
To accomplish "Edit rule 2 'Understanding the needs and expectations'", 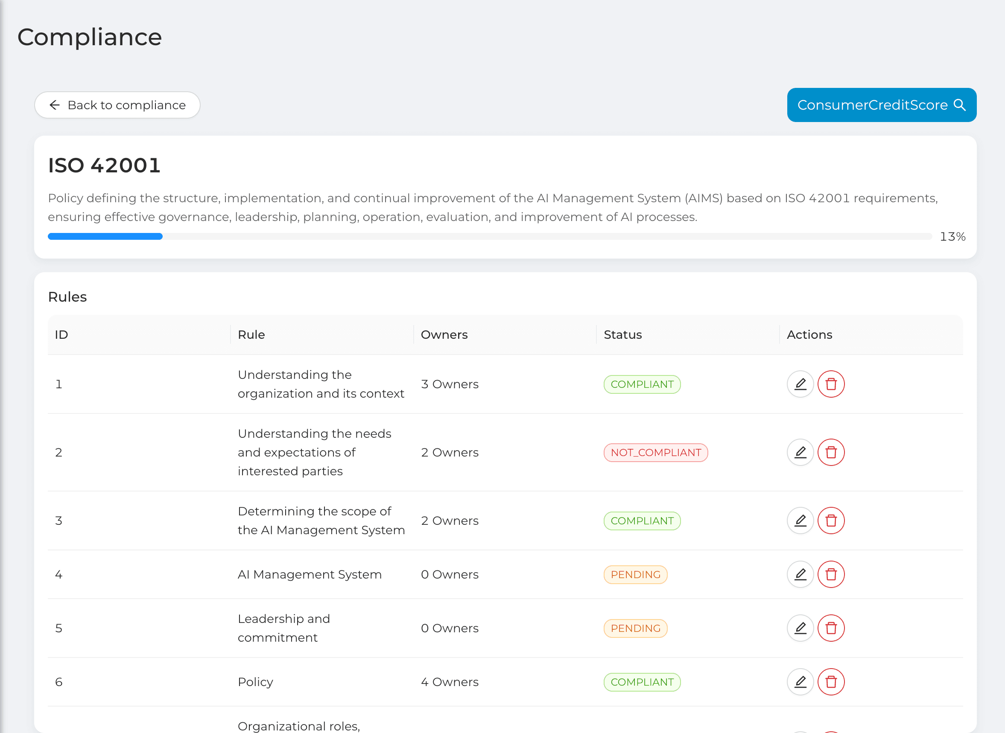I will pos(800,452).
